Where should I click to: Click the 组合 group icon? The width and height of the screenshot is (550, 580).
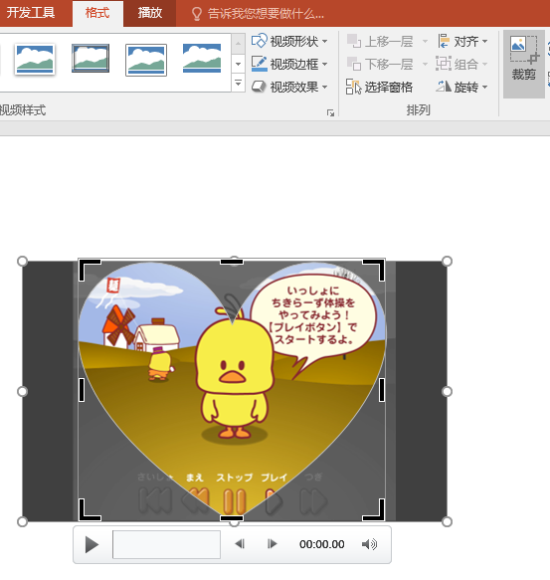pyautogui.click(x=444, y=64)
